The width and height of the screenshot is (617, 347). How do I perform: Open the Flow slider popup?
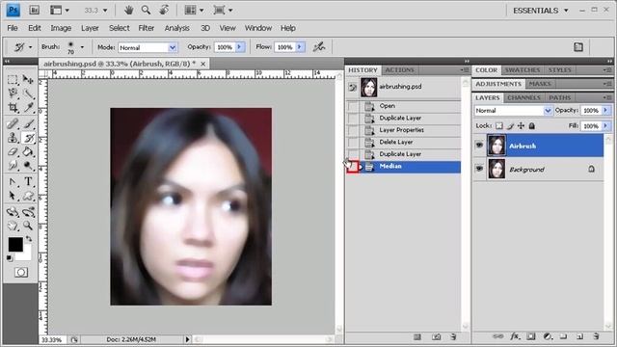click(300, 47)
